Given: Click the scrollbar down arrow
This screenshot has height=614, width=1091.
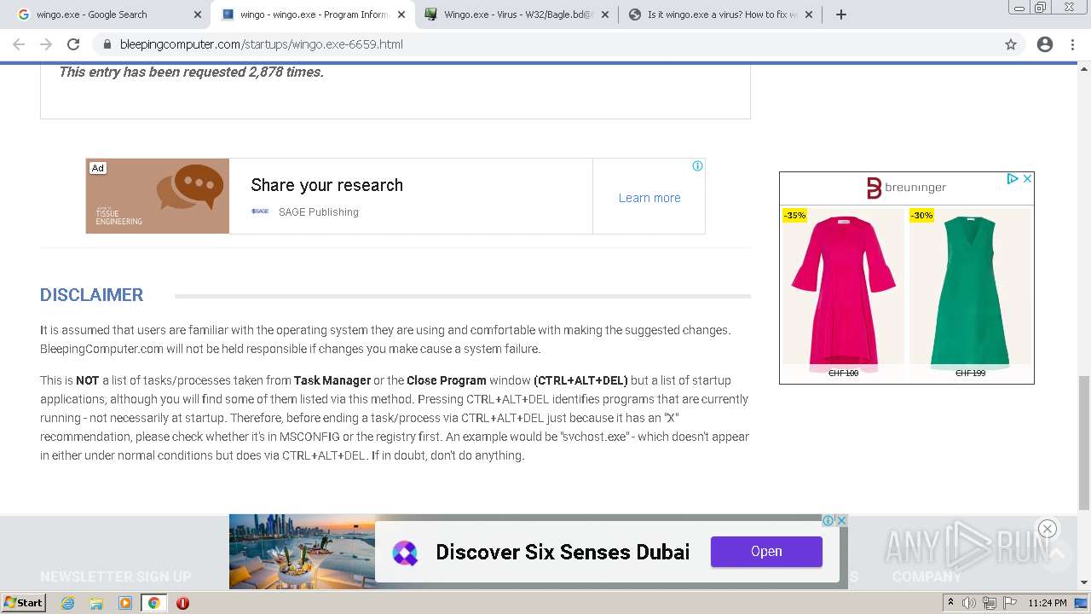Looking at the screenshot, I should pyautogui.click(x=1084, y=582).
